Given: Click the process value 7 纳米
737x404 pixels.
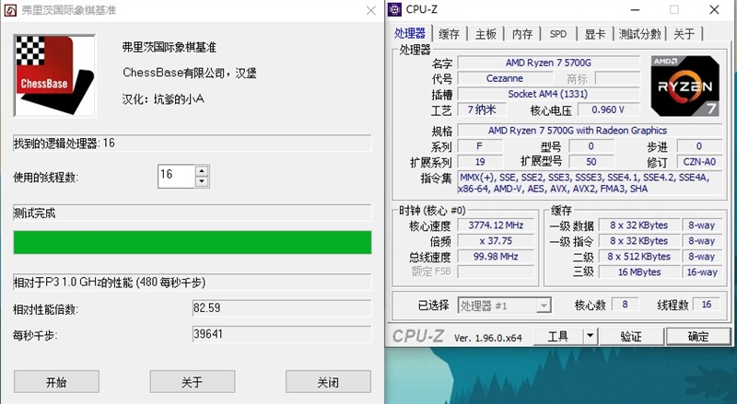Looking at the screenshot, I should [482, 110].
